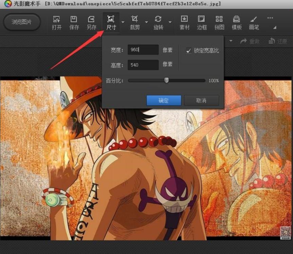
Task: Expand the 裁剪 crop dropdown arrow
Action: pos(147,22)
